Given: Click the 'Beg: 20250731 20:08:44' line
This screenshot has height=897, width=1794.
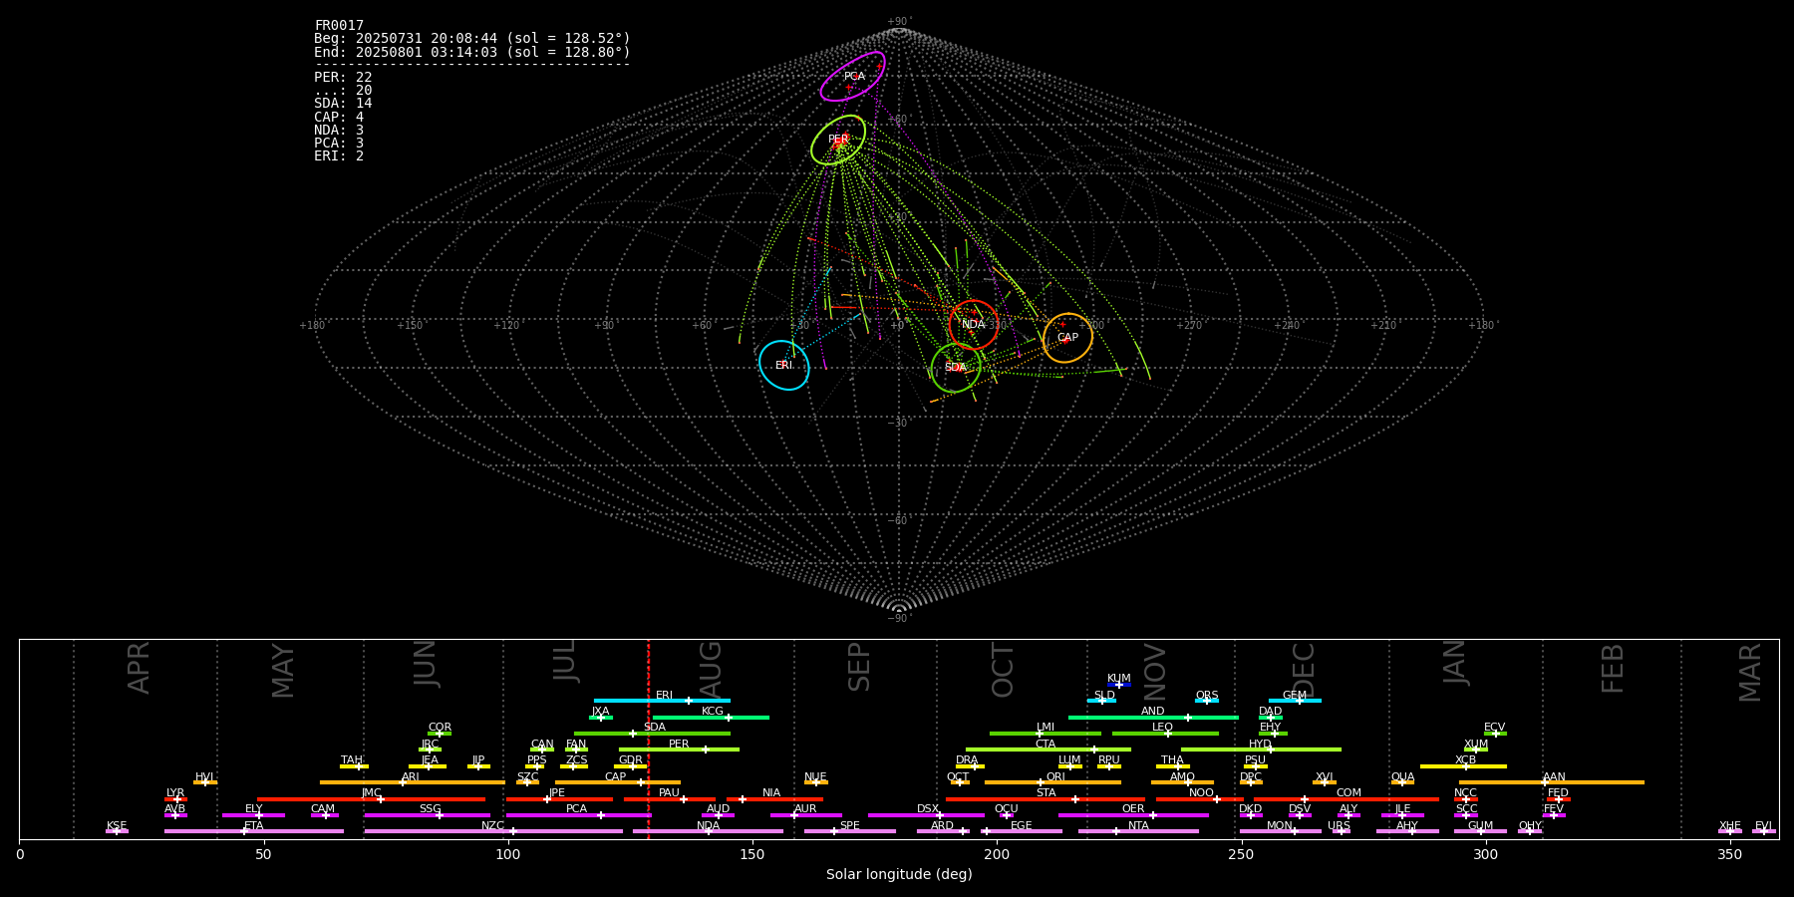Looking at the screenshot, I should [x=472, y=39].
